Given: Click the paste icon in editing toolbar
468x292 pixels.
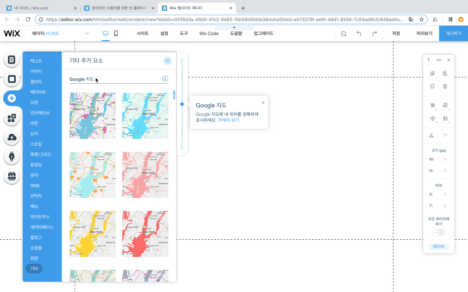Looking at the screenshot, I should (x=445, y=73).
